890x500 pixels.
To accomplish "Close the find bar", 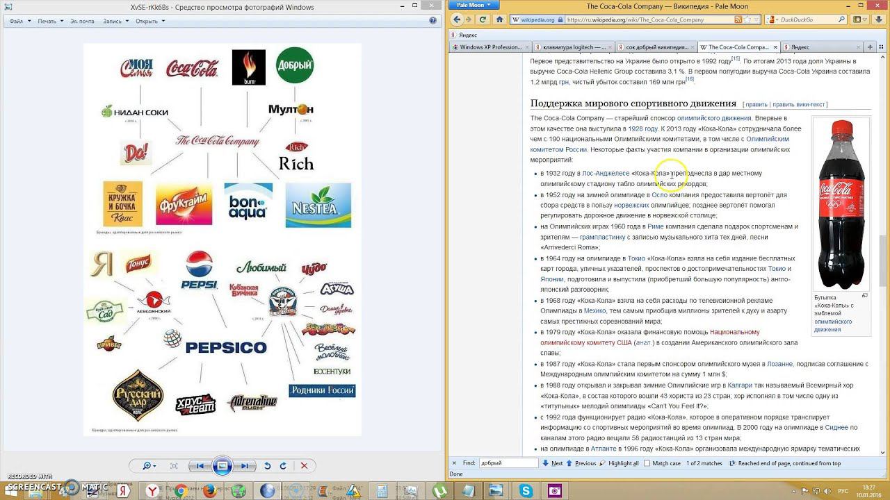I will (x=454, y=463).
